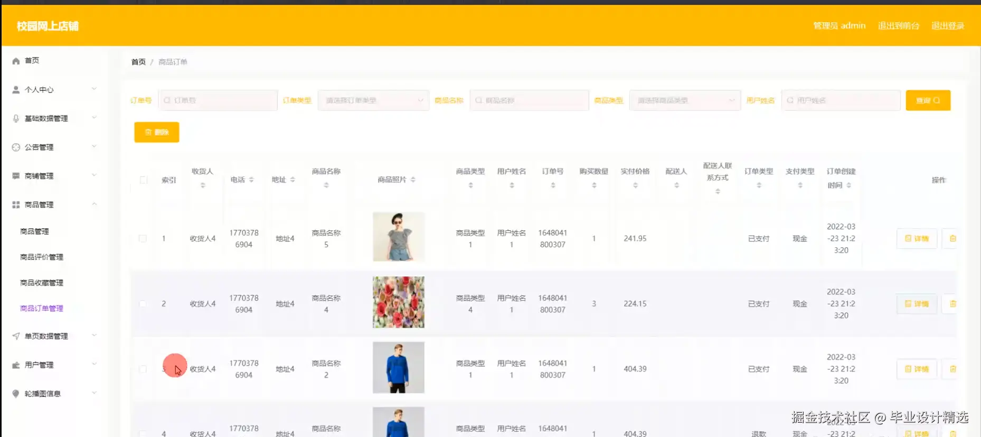Click 详情 button for row 3
Image resolution: width=981 pixels, height=437 pixels.
917,369
